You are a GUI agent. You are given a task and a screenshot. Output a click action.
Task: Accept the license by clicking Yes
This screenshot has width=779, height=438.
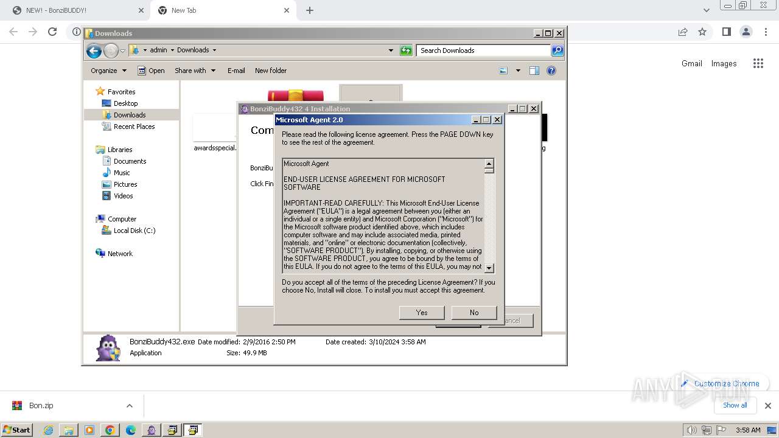pos(422,312)
